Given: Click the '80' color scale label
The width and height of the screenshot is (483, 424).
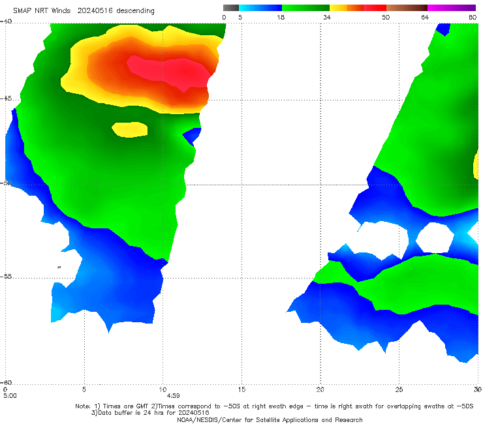Looking at the screenshot, I should click(x=473, y=18).
